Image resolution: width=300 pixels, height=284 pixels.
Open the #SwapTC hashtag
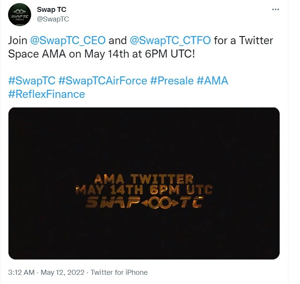[x=32, y=81]
